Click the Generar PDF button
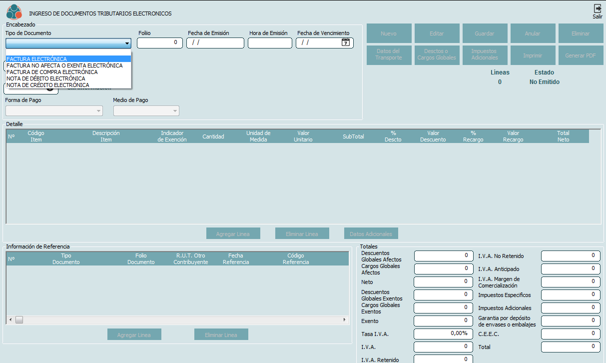This screenshot has width=606, height=363. click(x=581, y=55)
